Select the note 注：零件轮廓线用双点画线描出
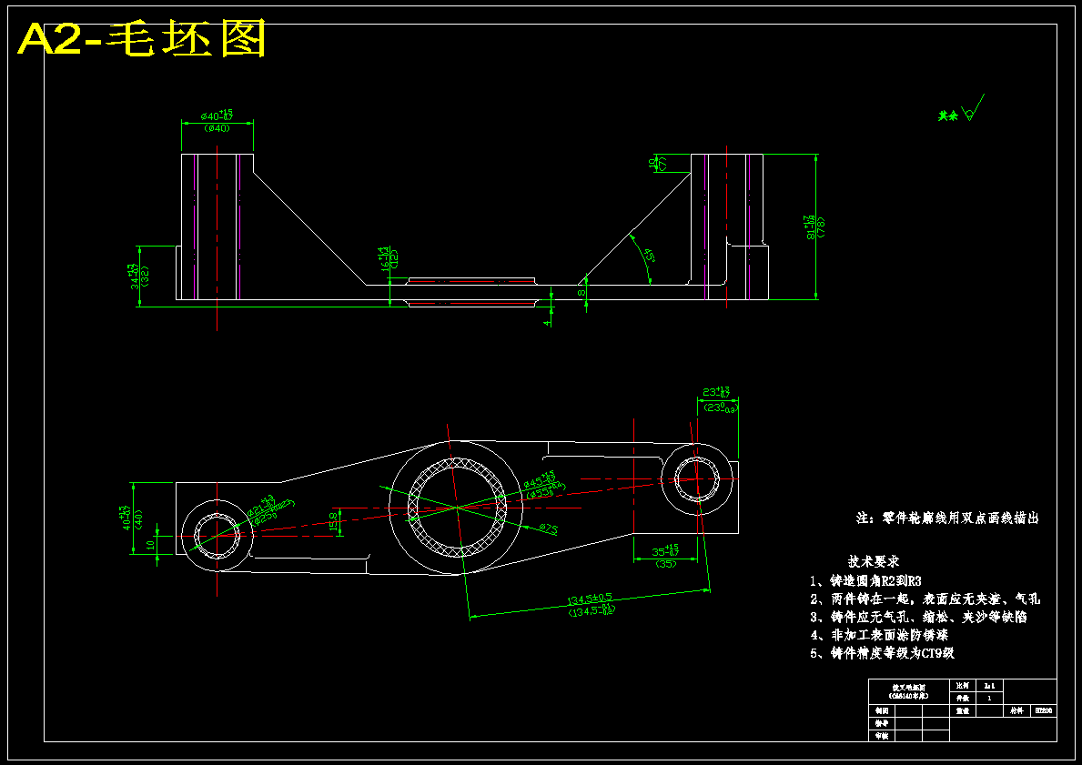Screen dimensions: 1082x765 (947, 518)
